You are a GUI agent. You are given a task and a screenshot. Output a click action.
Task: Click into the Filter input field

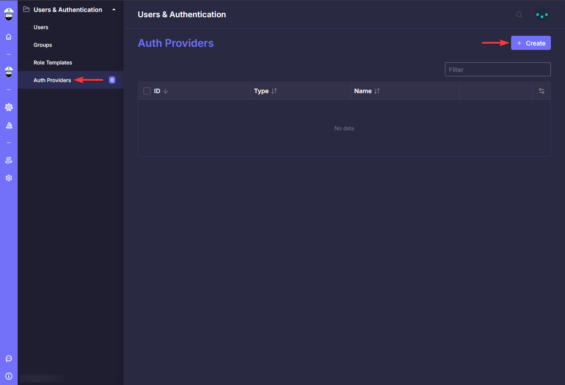click(497, 70)
